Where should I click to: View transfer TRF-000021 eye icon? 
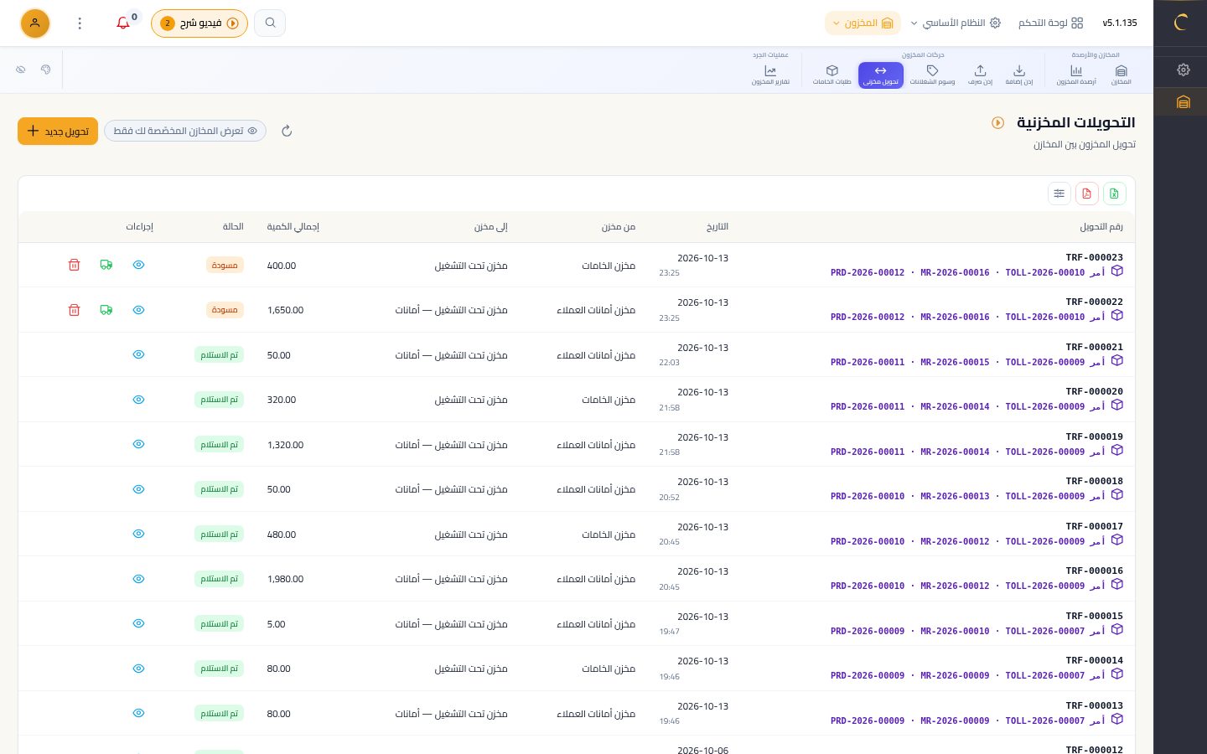coord(139,354)
